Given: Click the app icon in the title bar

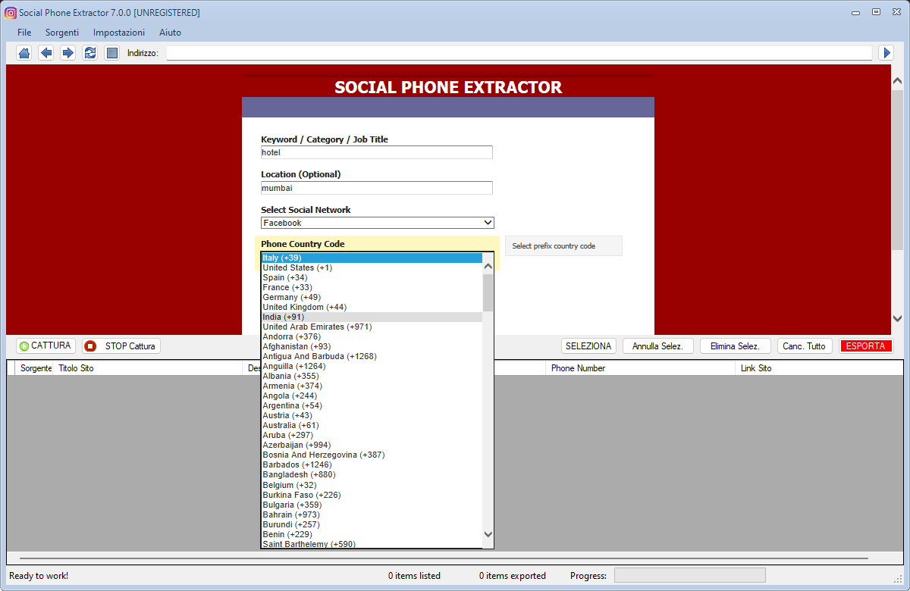Looking at the screenshot, I should coord(11,13).
